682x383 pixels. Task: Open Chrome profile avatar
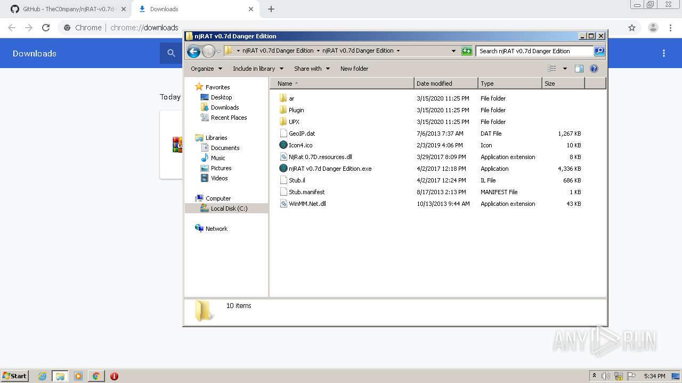(653, 28)
